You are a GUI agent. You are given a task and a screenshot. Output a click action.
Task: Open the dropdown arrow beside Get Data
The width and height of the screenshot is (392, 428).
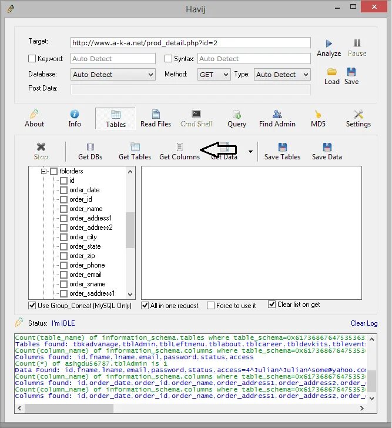click(250, 152)
